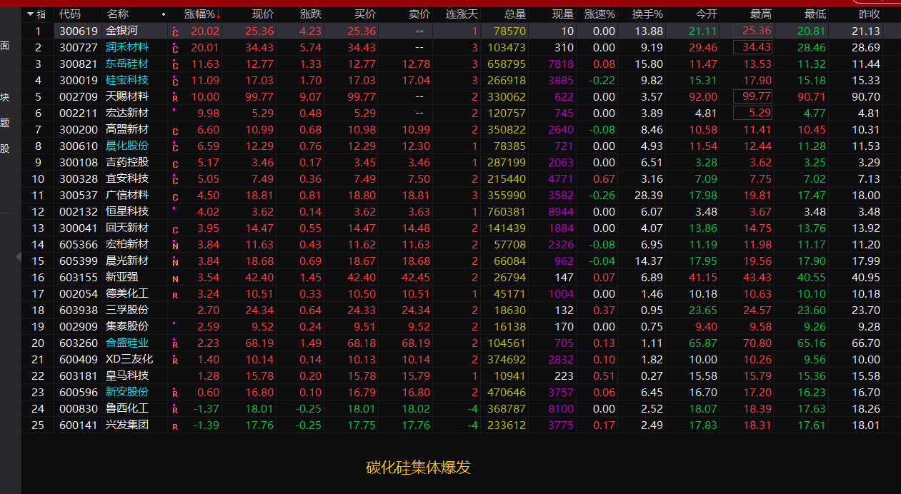Viewport: 901px width, 494px height.
Task: Click 总量 value 760381 for 恒星科技
Action: coord(507,211)
